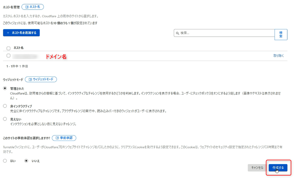Select the 非インタラクティブ radio option
Image resolution: width=296 pixels, height=180 pixels.
(5, 106)
